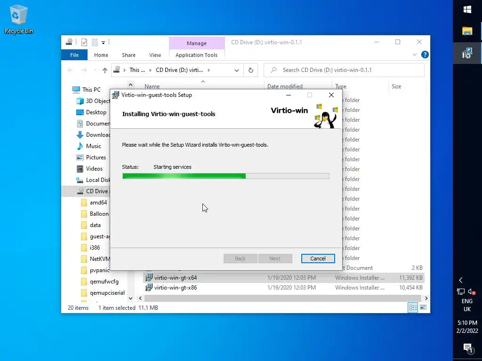Select the installer taskbar icon
Viewport: 482px width, 361px height.
pyautogui.click(x=467, y=53)
